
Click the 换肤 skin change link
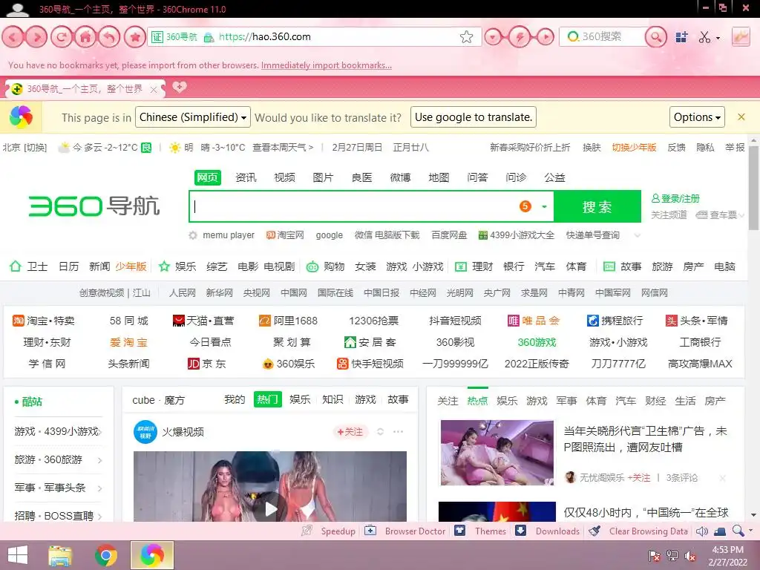[x=592, y=148]
